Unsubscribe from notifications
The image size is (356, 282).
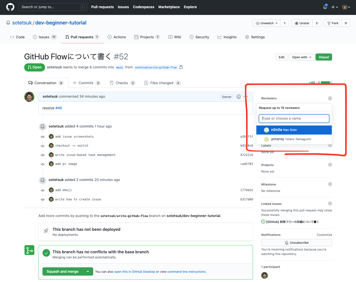pyautogui.click(x=297, y=243)
